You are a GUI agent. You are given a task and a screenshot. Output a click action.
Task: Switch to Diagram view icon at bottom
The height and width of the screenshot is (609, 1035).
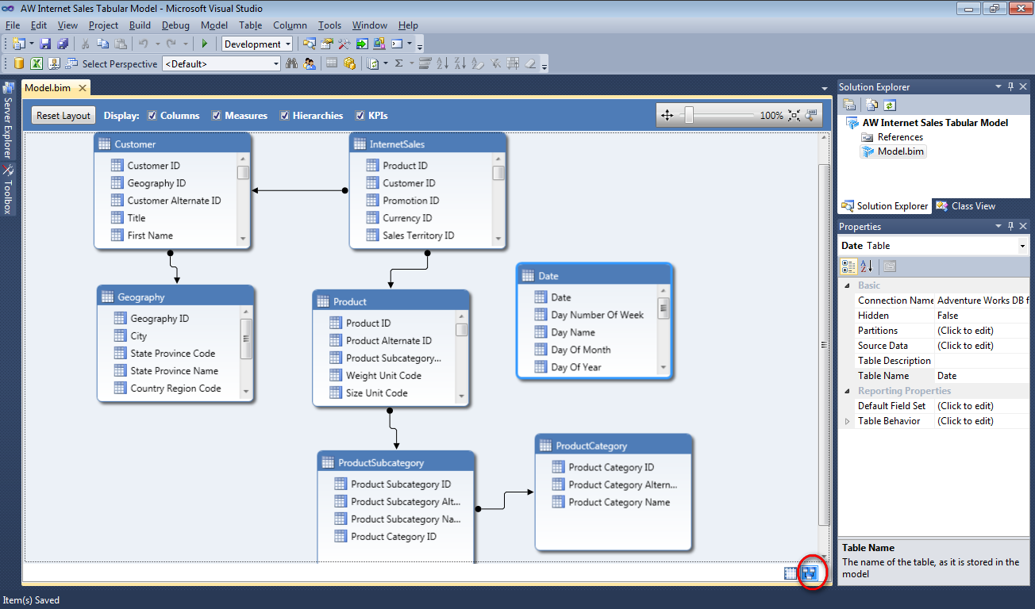point(809,573)
